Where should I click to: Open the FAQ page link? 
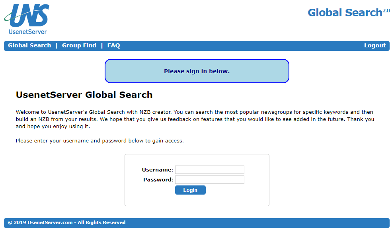pos(113,45)
